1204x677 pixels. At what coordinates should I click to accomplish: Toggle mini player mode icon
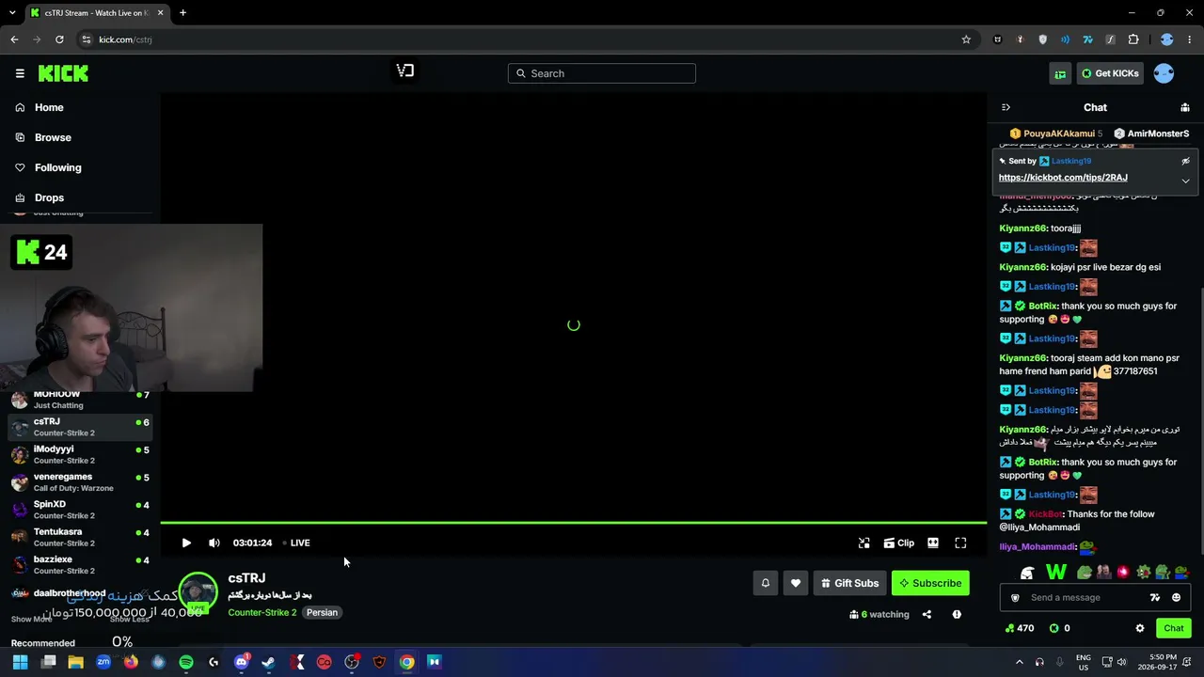click(x=864, y=543)
